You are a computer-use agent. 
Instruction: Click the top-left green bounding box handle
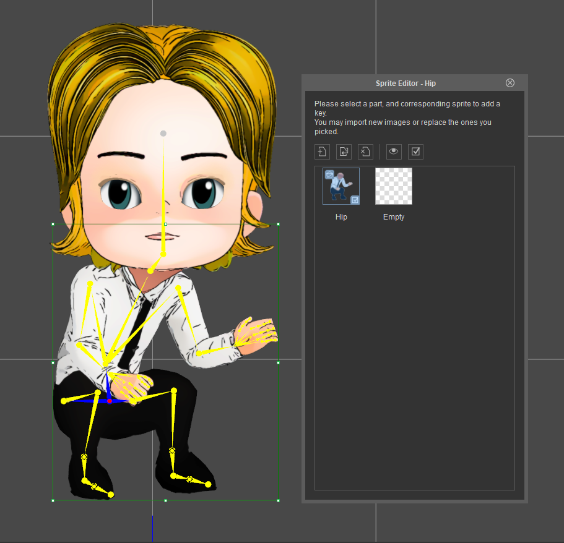(53, 224)
